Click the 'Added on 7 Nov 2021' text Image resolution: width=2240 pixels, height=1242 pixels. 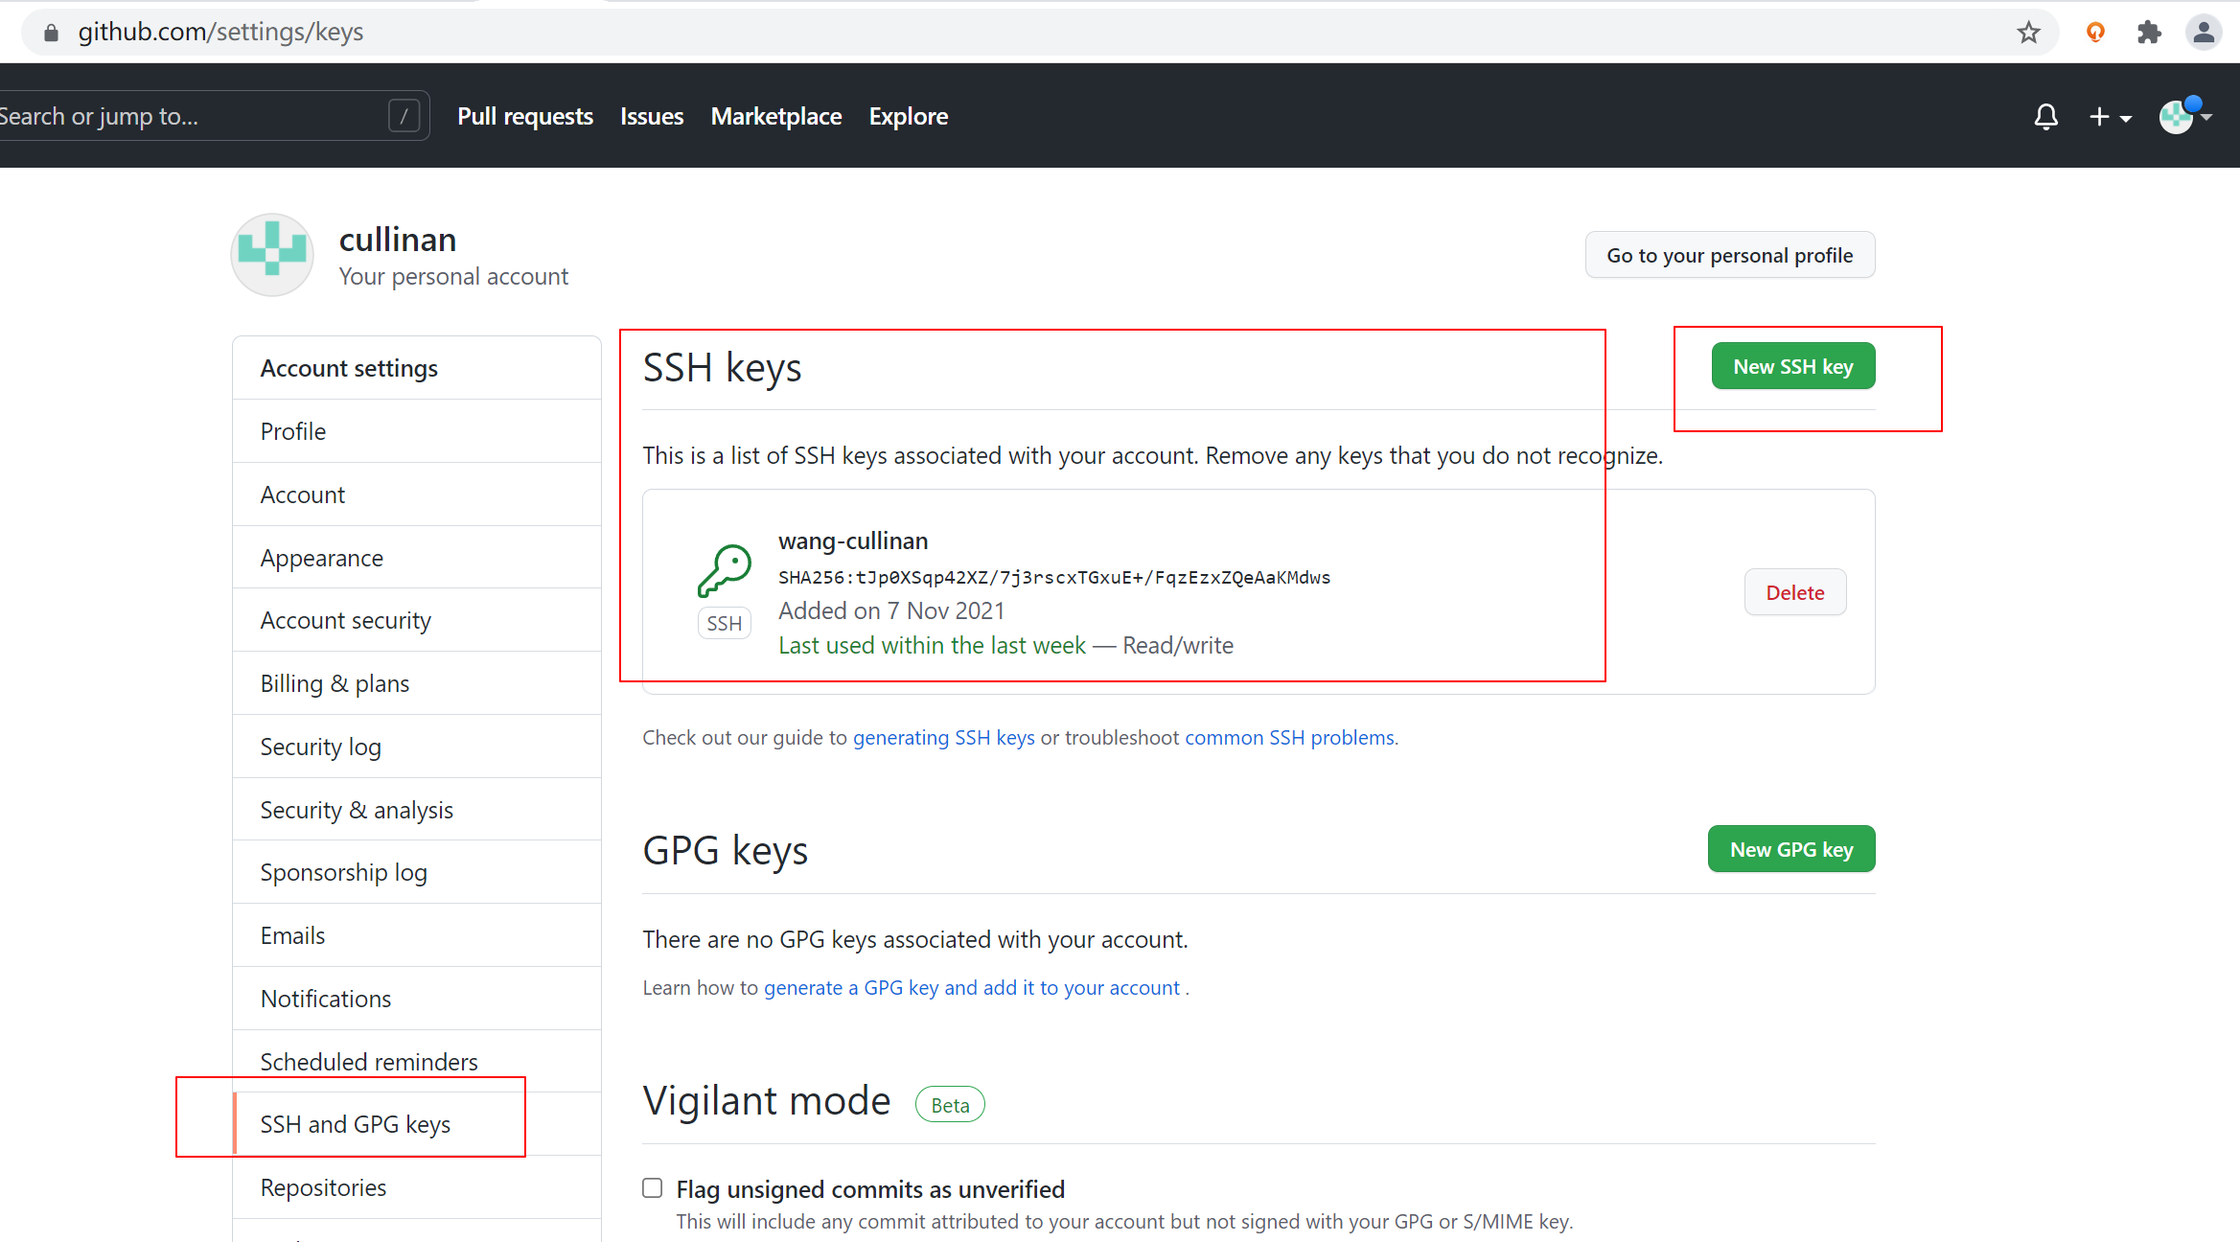(891, 610)
